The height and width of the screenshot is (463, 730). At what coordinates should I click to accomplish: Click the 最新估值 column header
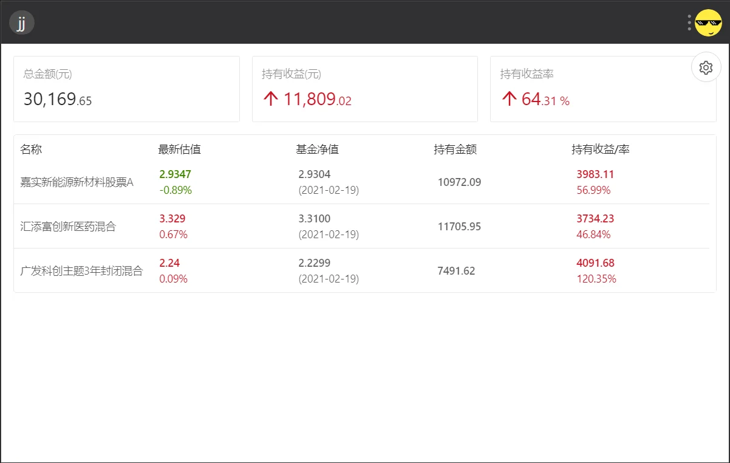tap(179, 149)
